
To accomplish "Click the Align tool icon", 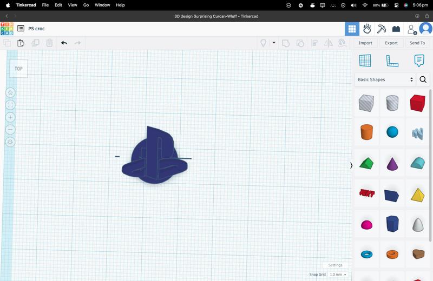I will (x=314, y=43).
